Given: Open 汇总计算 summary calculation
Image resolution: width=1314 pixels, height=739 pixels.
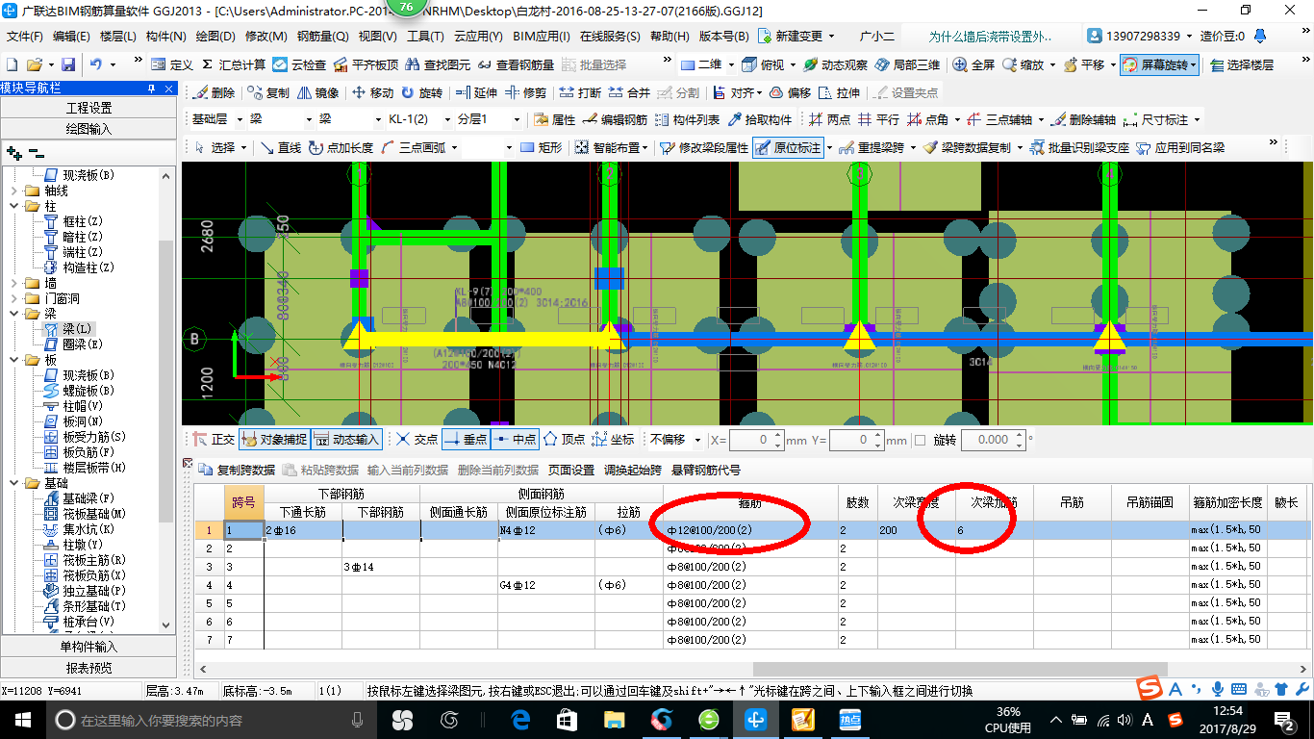Looking at the screenshot, I should [232, 64].
